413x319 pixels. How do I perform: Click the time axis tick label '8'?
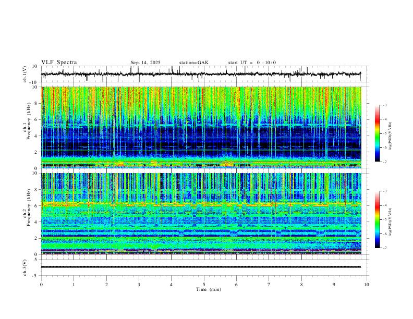(x=301, y=285)
